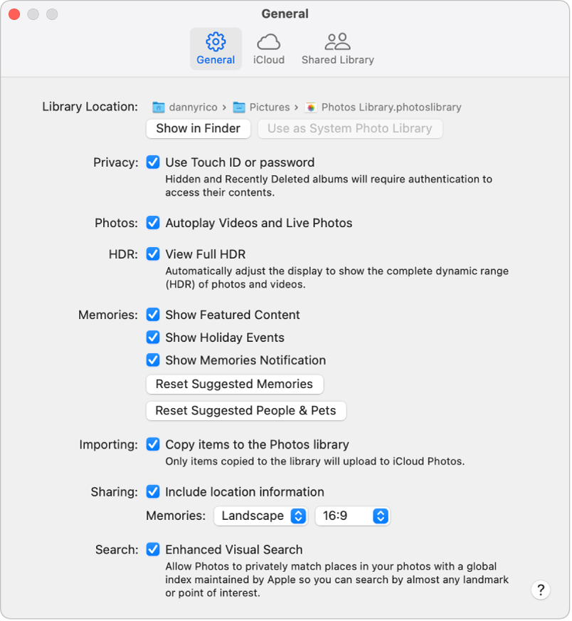Open the Landscape orientation dropdown
Viewport: 572px width, 621px height.
pos(260,516)
